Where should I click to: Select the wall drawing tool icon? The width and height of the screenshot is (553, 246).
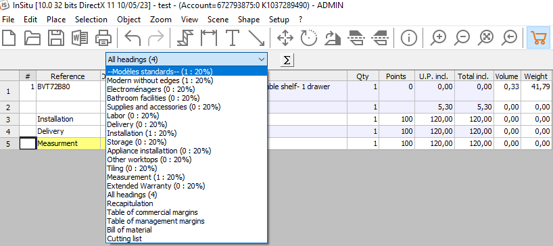pyautogui.click(x=185, y=37)
